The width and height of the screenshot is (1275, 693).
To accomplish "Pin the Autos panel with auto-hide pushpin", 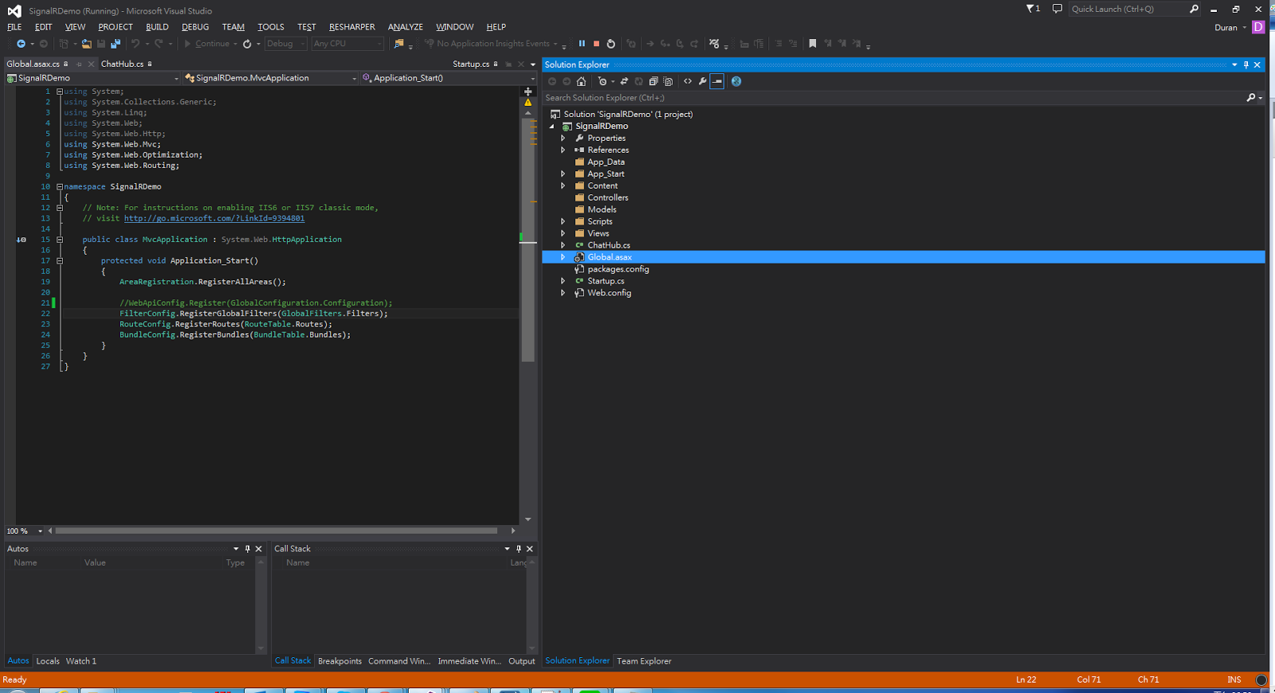I will 247,549.
